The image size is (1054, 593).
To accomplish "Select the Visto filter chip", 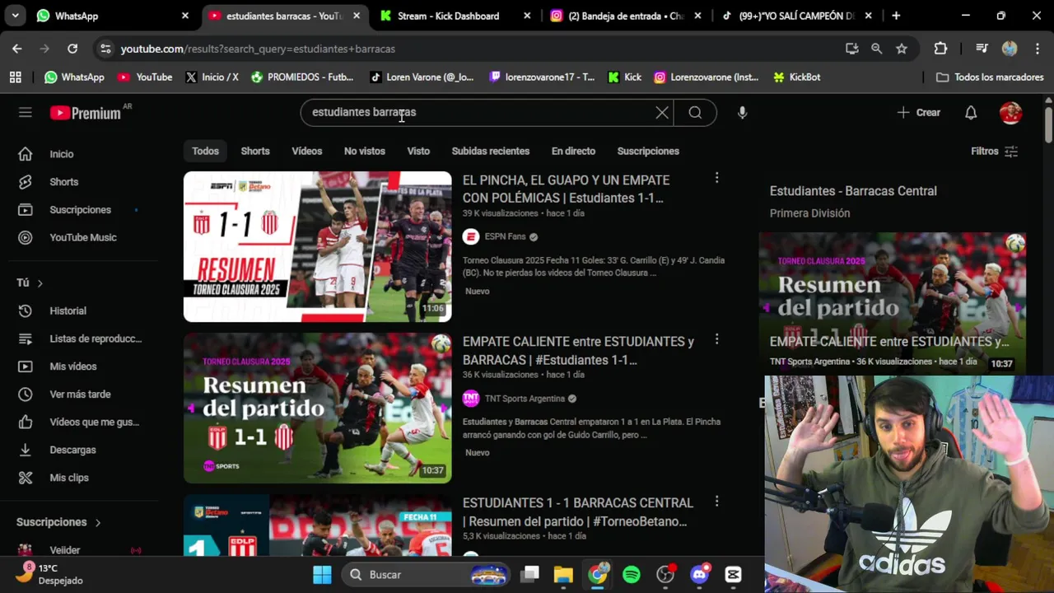I will tap(418, 152).
